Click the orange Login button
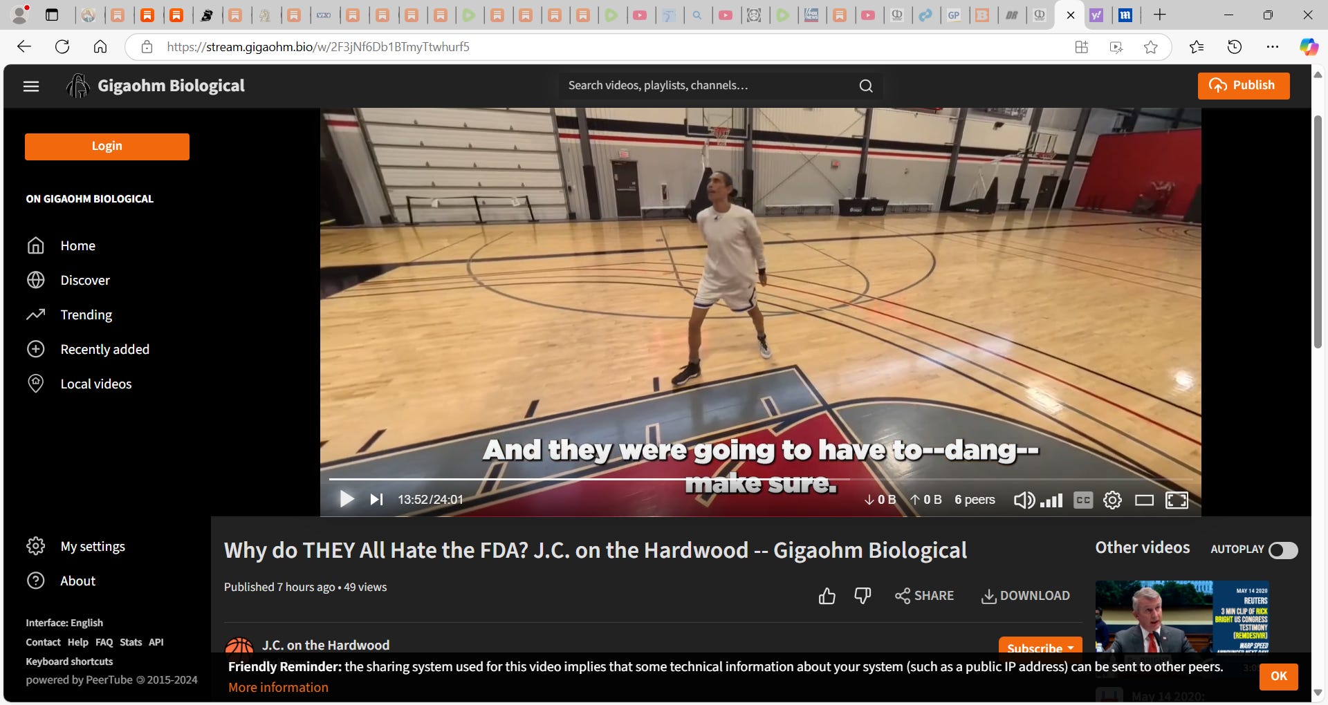The height and width of the screenshot is (705, 1328). [107, 147]
